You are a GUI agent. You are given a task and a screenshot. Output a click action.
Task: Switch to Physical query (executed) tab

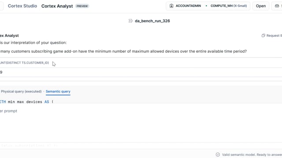[x=21, y=91]
